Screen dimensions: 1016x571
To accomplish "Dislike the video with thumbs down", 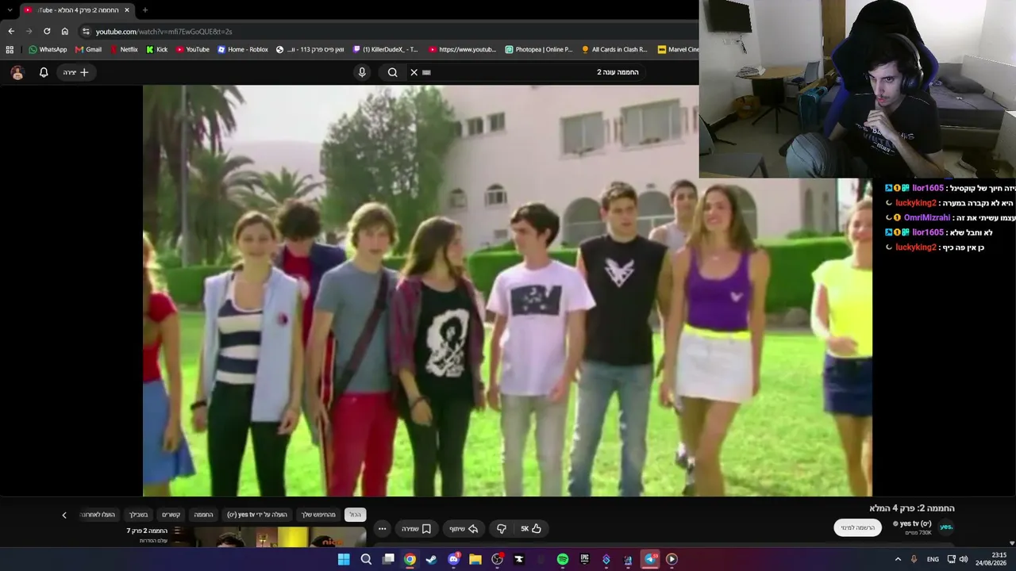I will [x=502, y=529].
